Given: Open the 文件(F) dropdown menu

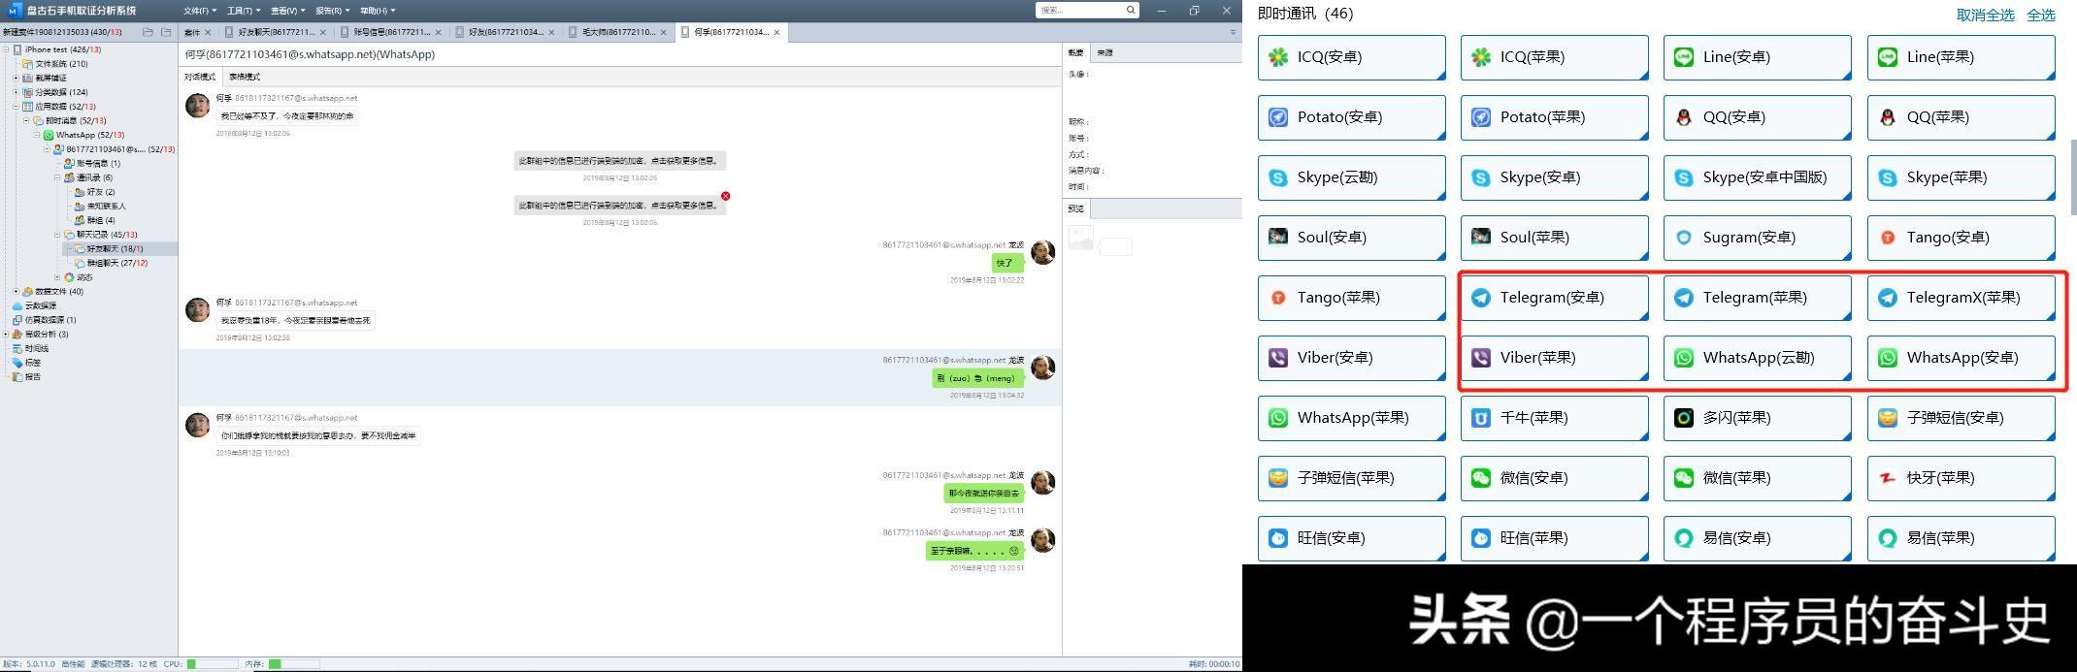Looking at the screenshot, I should 198,11.
